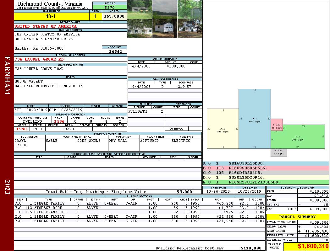Image resolution: width=330 pixels, height=251 pixels.
Task: Click the E.0 legend row in sketch codes
Action: point(265,182)
